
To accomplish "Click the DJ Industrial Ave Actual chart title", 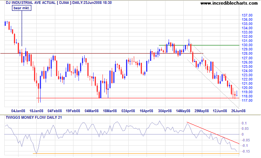I will (59, 2).
